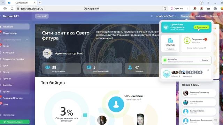Open the 38 сотрудников stat card

click(x=61, y=68)
